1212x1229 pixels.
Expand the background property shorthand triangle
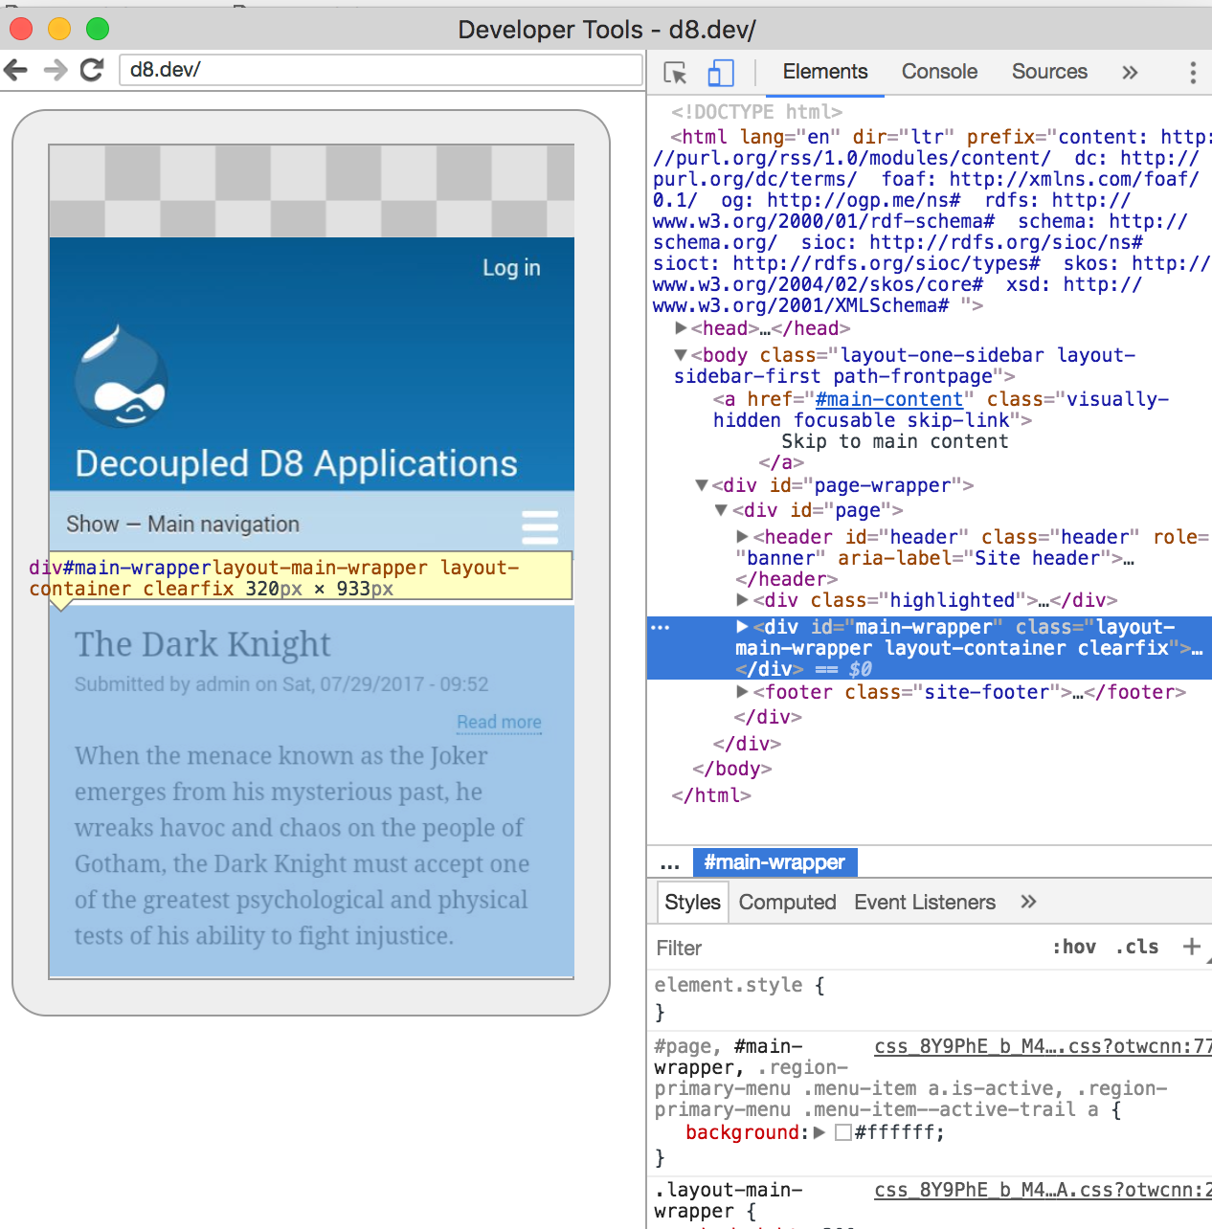click(819, 1132)
